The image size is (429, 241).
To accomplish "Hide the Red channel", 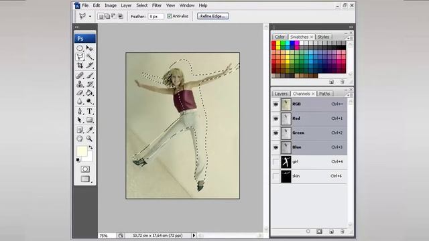I will click(x=275, y=118).
